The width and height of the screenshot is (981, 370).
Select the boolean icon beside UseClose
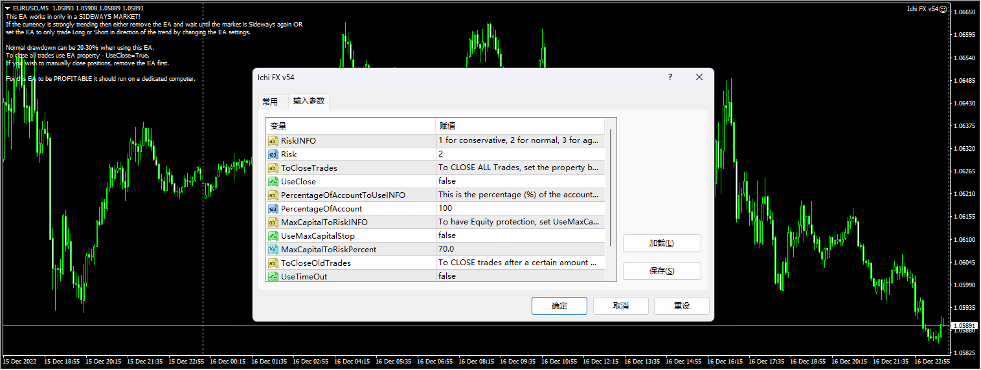coord(273,181)
